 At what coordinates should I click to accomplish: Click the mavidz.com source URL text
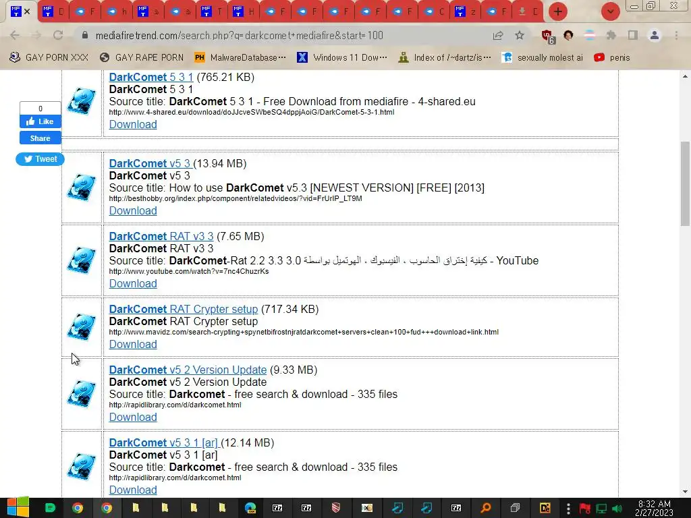tap(304, 332)
